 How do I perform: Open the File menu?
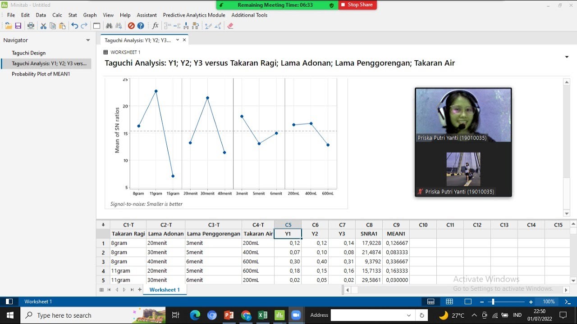pos(11,15)
